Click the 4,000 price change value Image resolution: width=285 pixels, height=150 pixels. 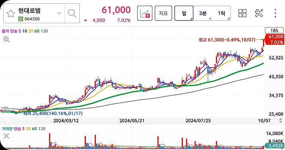coord(99,20)
